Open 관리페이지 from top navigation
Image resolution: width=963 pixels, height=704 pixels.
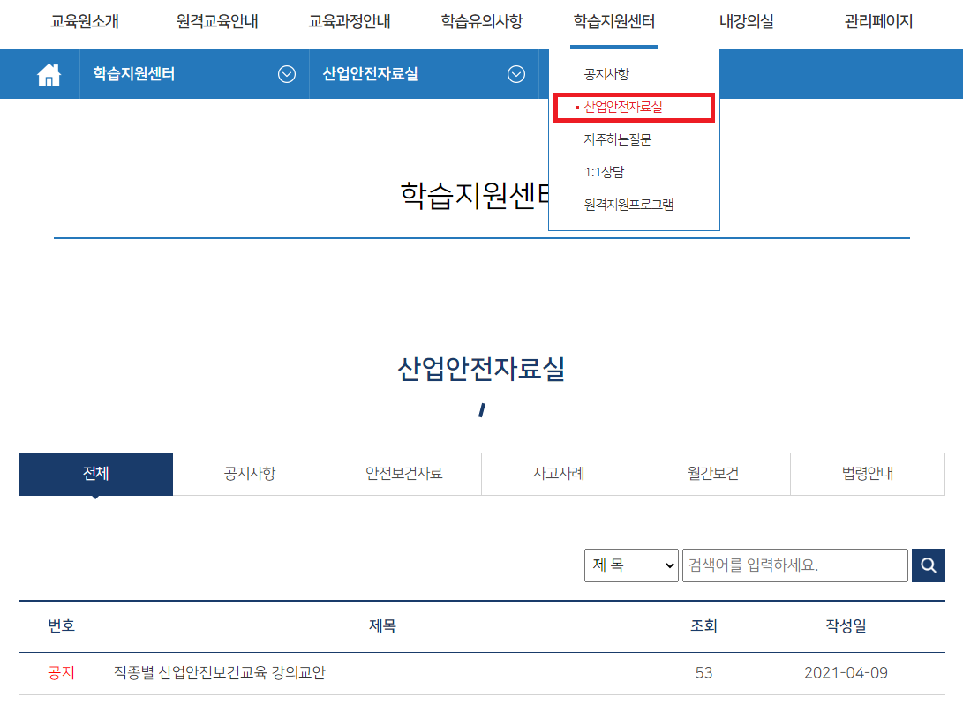tap(878, 22)
